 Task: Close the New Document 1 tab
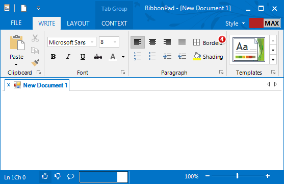pyautogui.click(x=9, y=85)
